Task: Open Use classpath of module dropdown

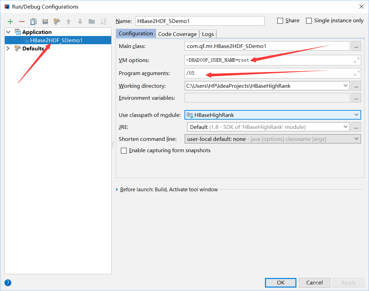Action: point(356,115)
